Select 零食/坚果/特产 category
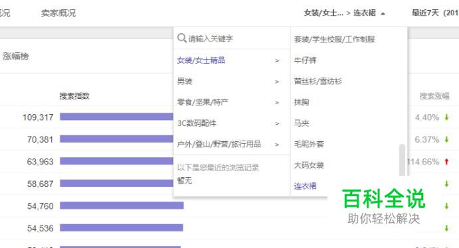459x248 pixels. (x=203, y=102)
